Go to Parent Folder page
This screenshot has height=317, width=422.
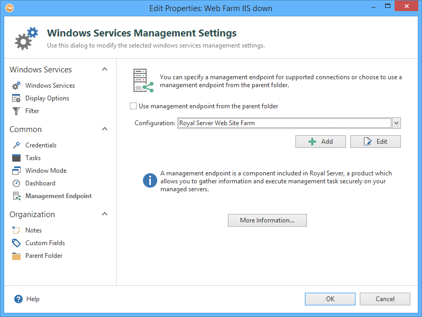[x=44, y=256]
